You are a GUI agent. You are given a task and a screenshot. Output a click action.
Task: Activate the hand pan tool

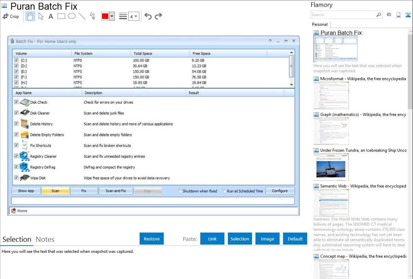(x=30, y=16)
